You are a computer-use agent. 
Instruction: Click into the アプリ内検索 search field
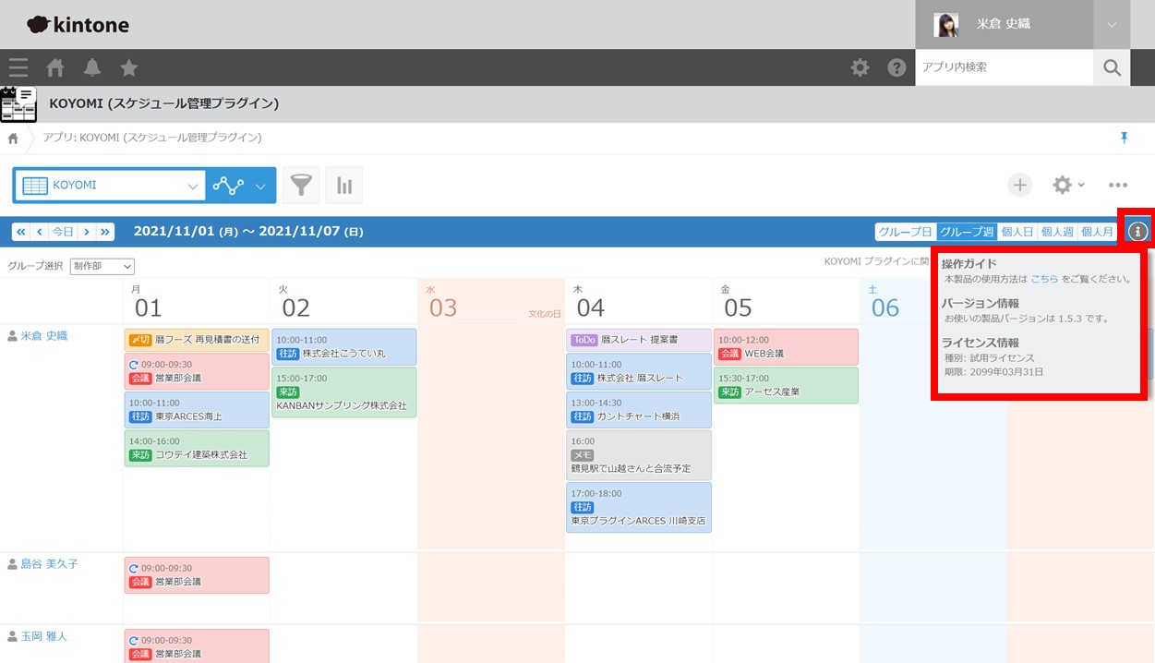pyautogui.click(x=1005, y=67)
